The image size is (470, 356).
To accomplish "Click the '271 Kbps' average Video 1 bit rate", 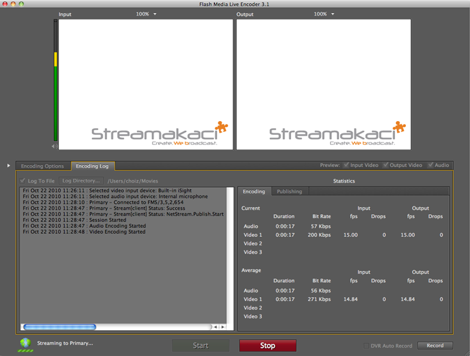I will (x=319, y=299).
